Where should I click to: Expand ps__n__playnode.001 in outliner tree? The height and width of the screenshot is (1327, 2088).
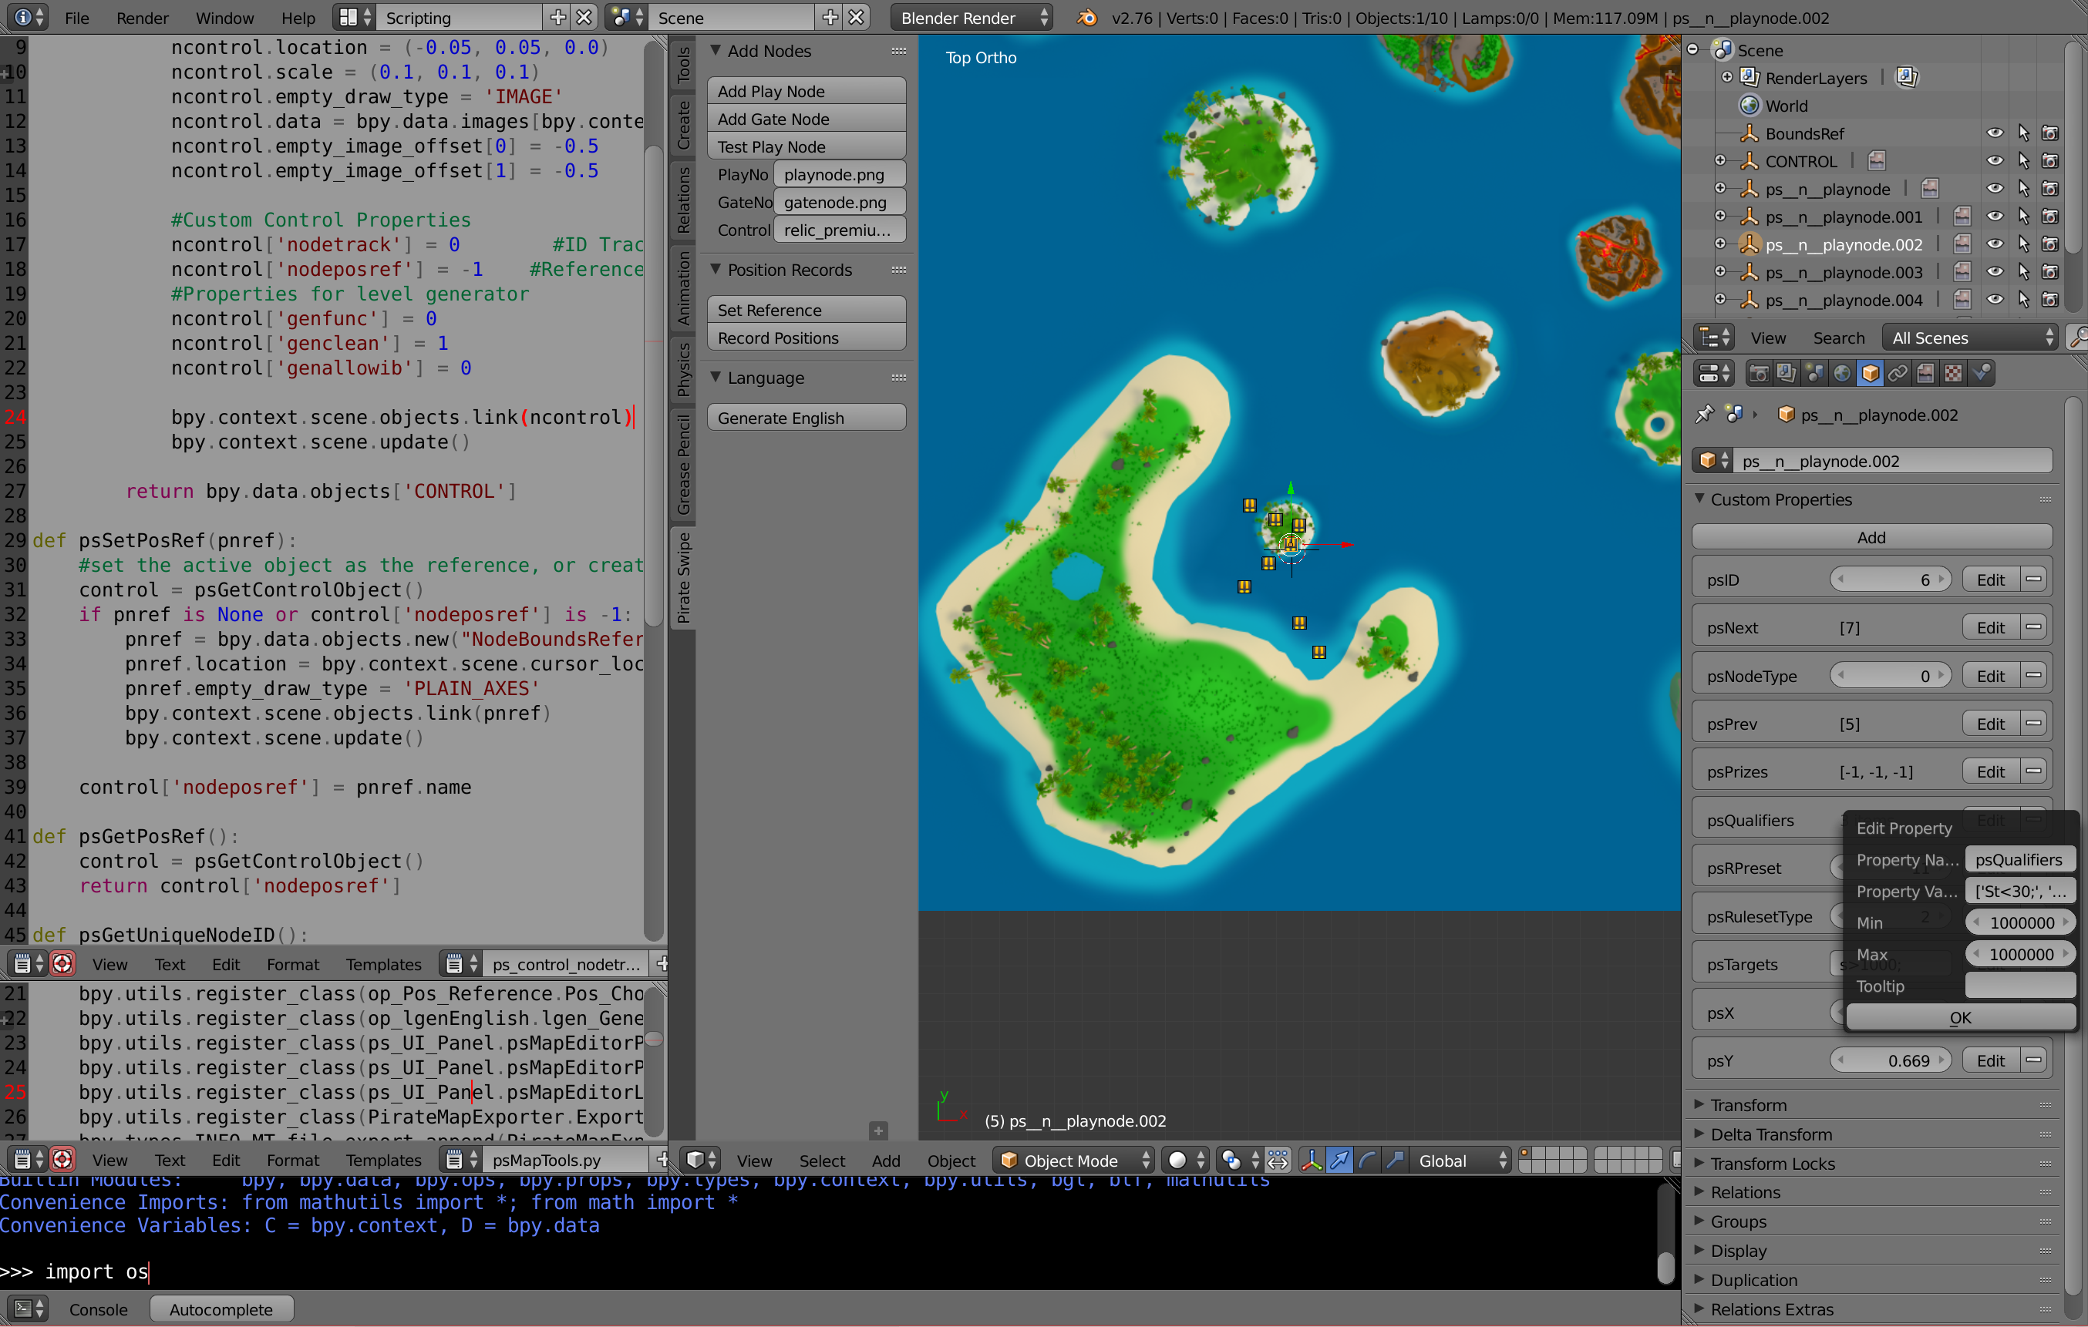1720,217
